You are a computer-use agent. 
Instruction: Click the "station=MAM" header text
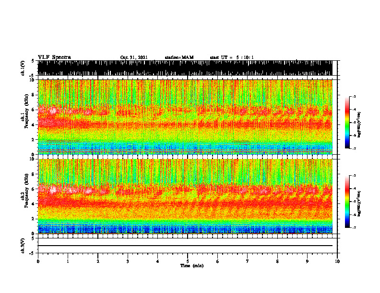[x=179, y=57]
